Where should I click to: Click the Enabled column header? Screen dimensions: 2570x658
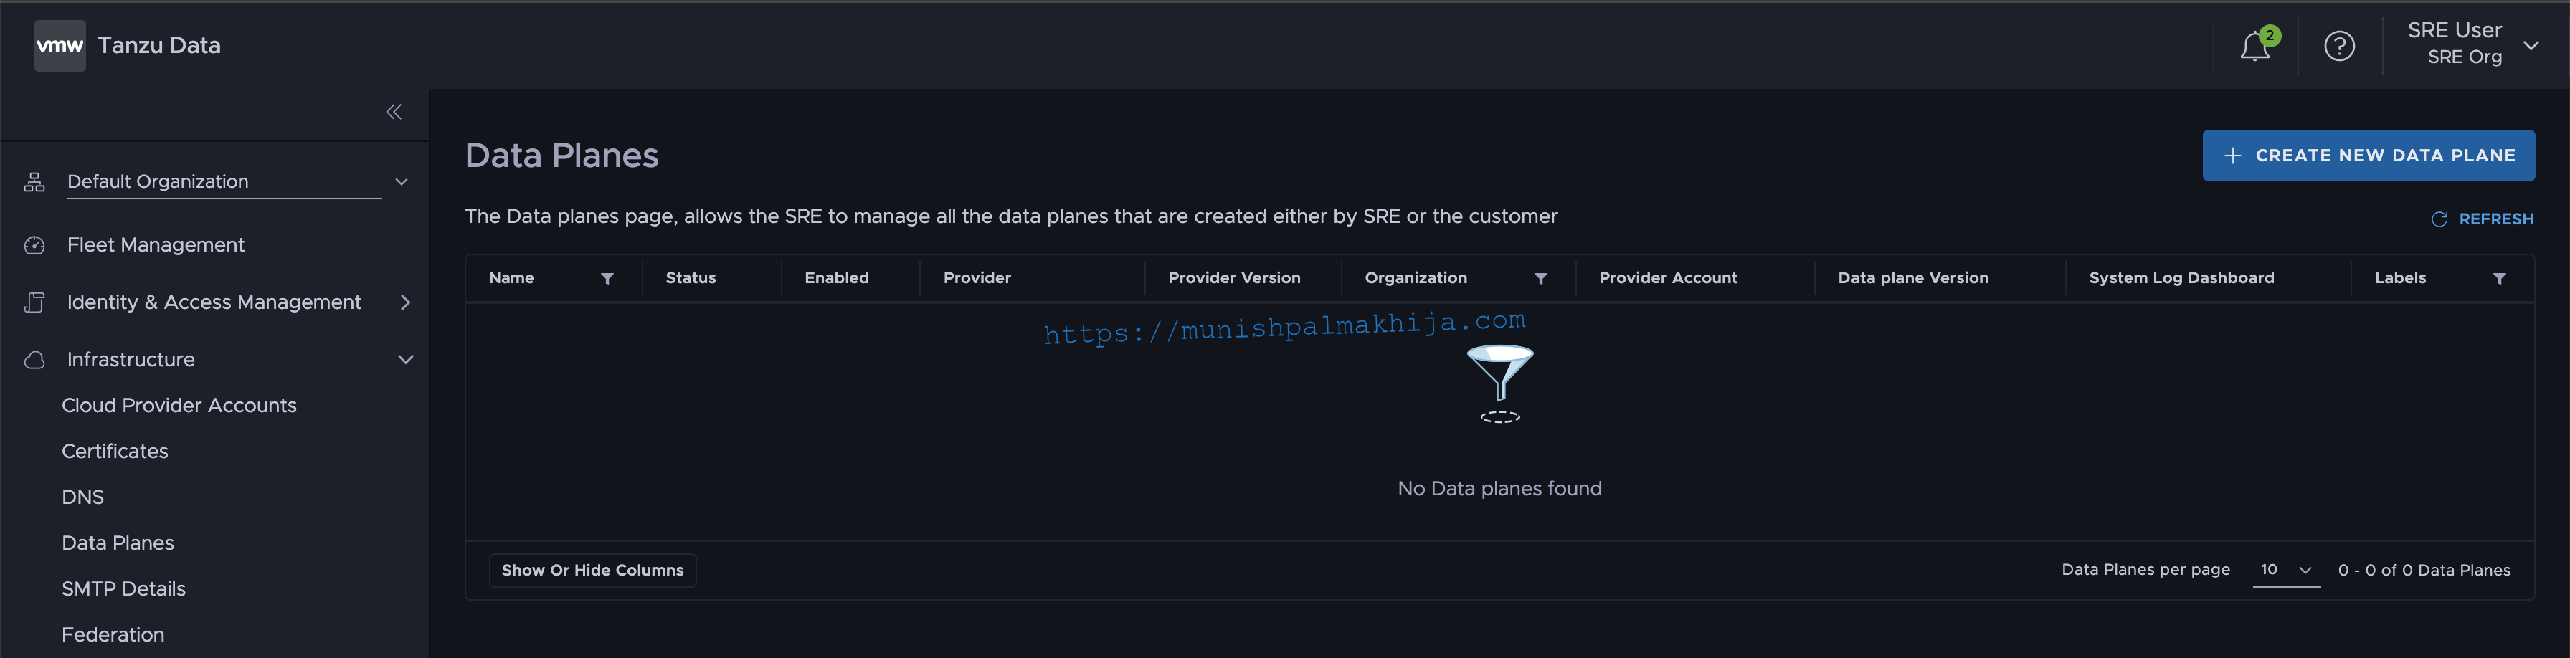tap(836, 278)
